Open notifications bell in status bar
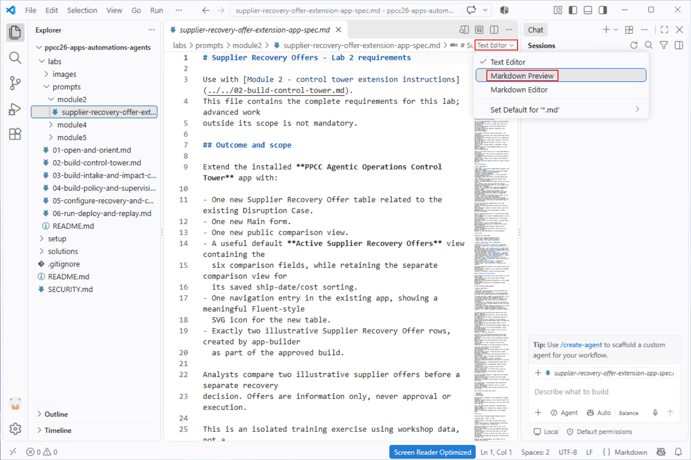Screen dimensions: 691x460 tap(678, 452)
